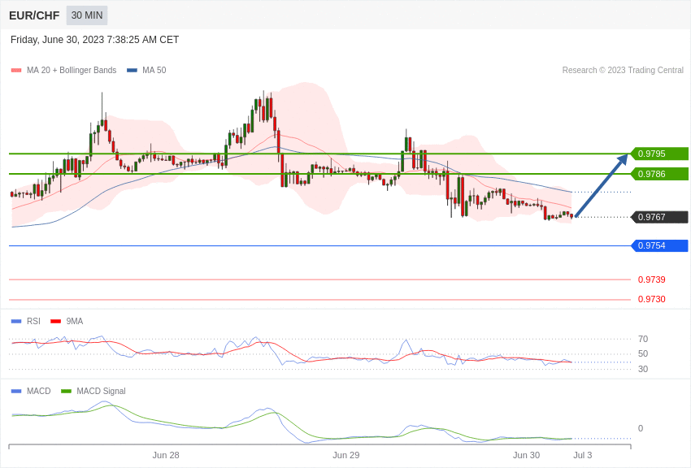Click the 'Jul 3' date axis label

pyautogui.click(x=583, y=455)
